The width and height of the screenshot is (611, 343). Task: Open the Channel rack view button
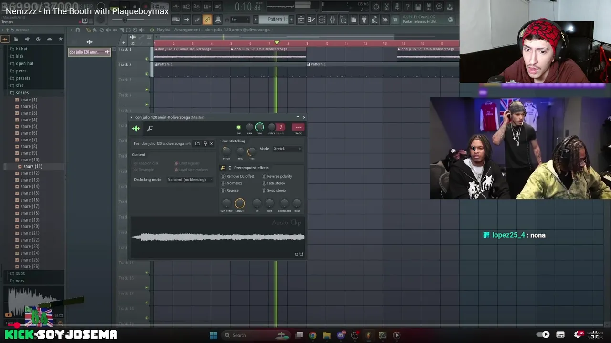pos(322,20)
